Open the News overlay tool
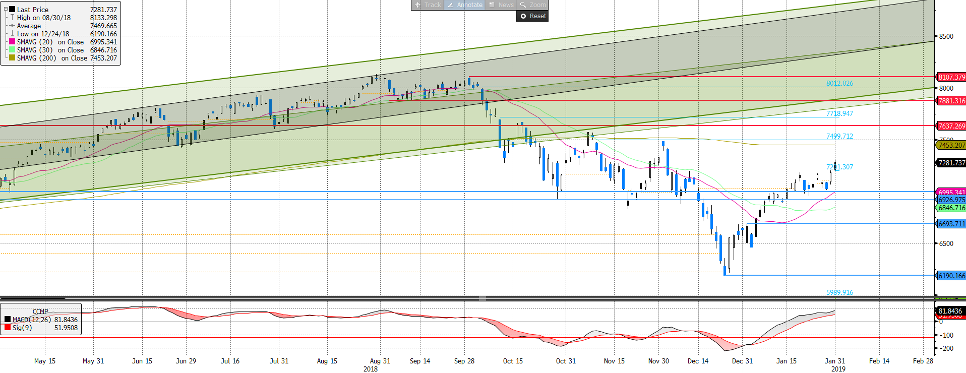The height and width of the screenshot is (373, 966). coord(501,5)
